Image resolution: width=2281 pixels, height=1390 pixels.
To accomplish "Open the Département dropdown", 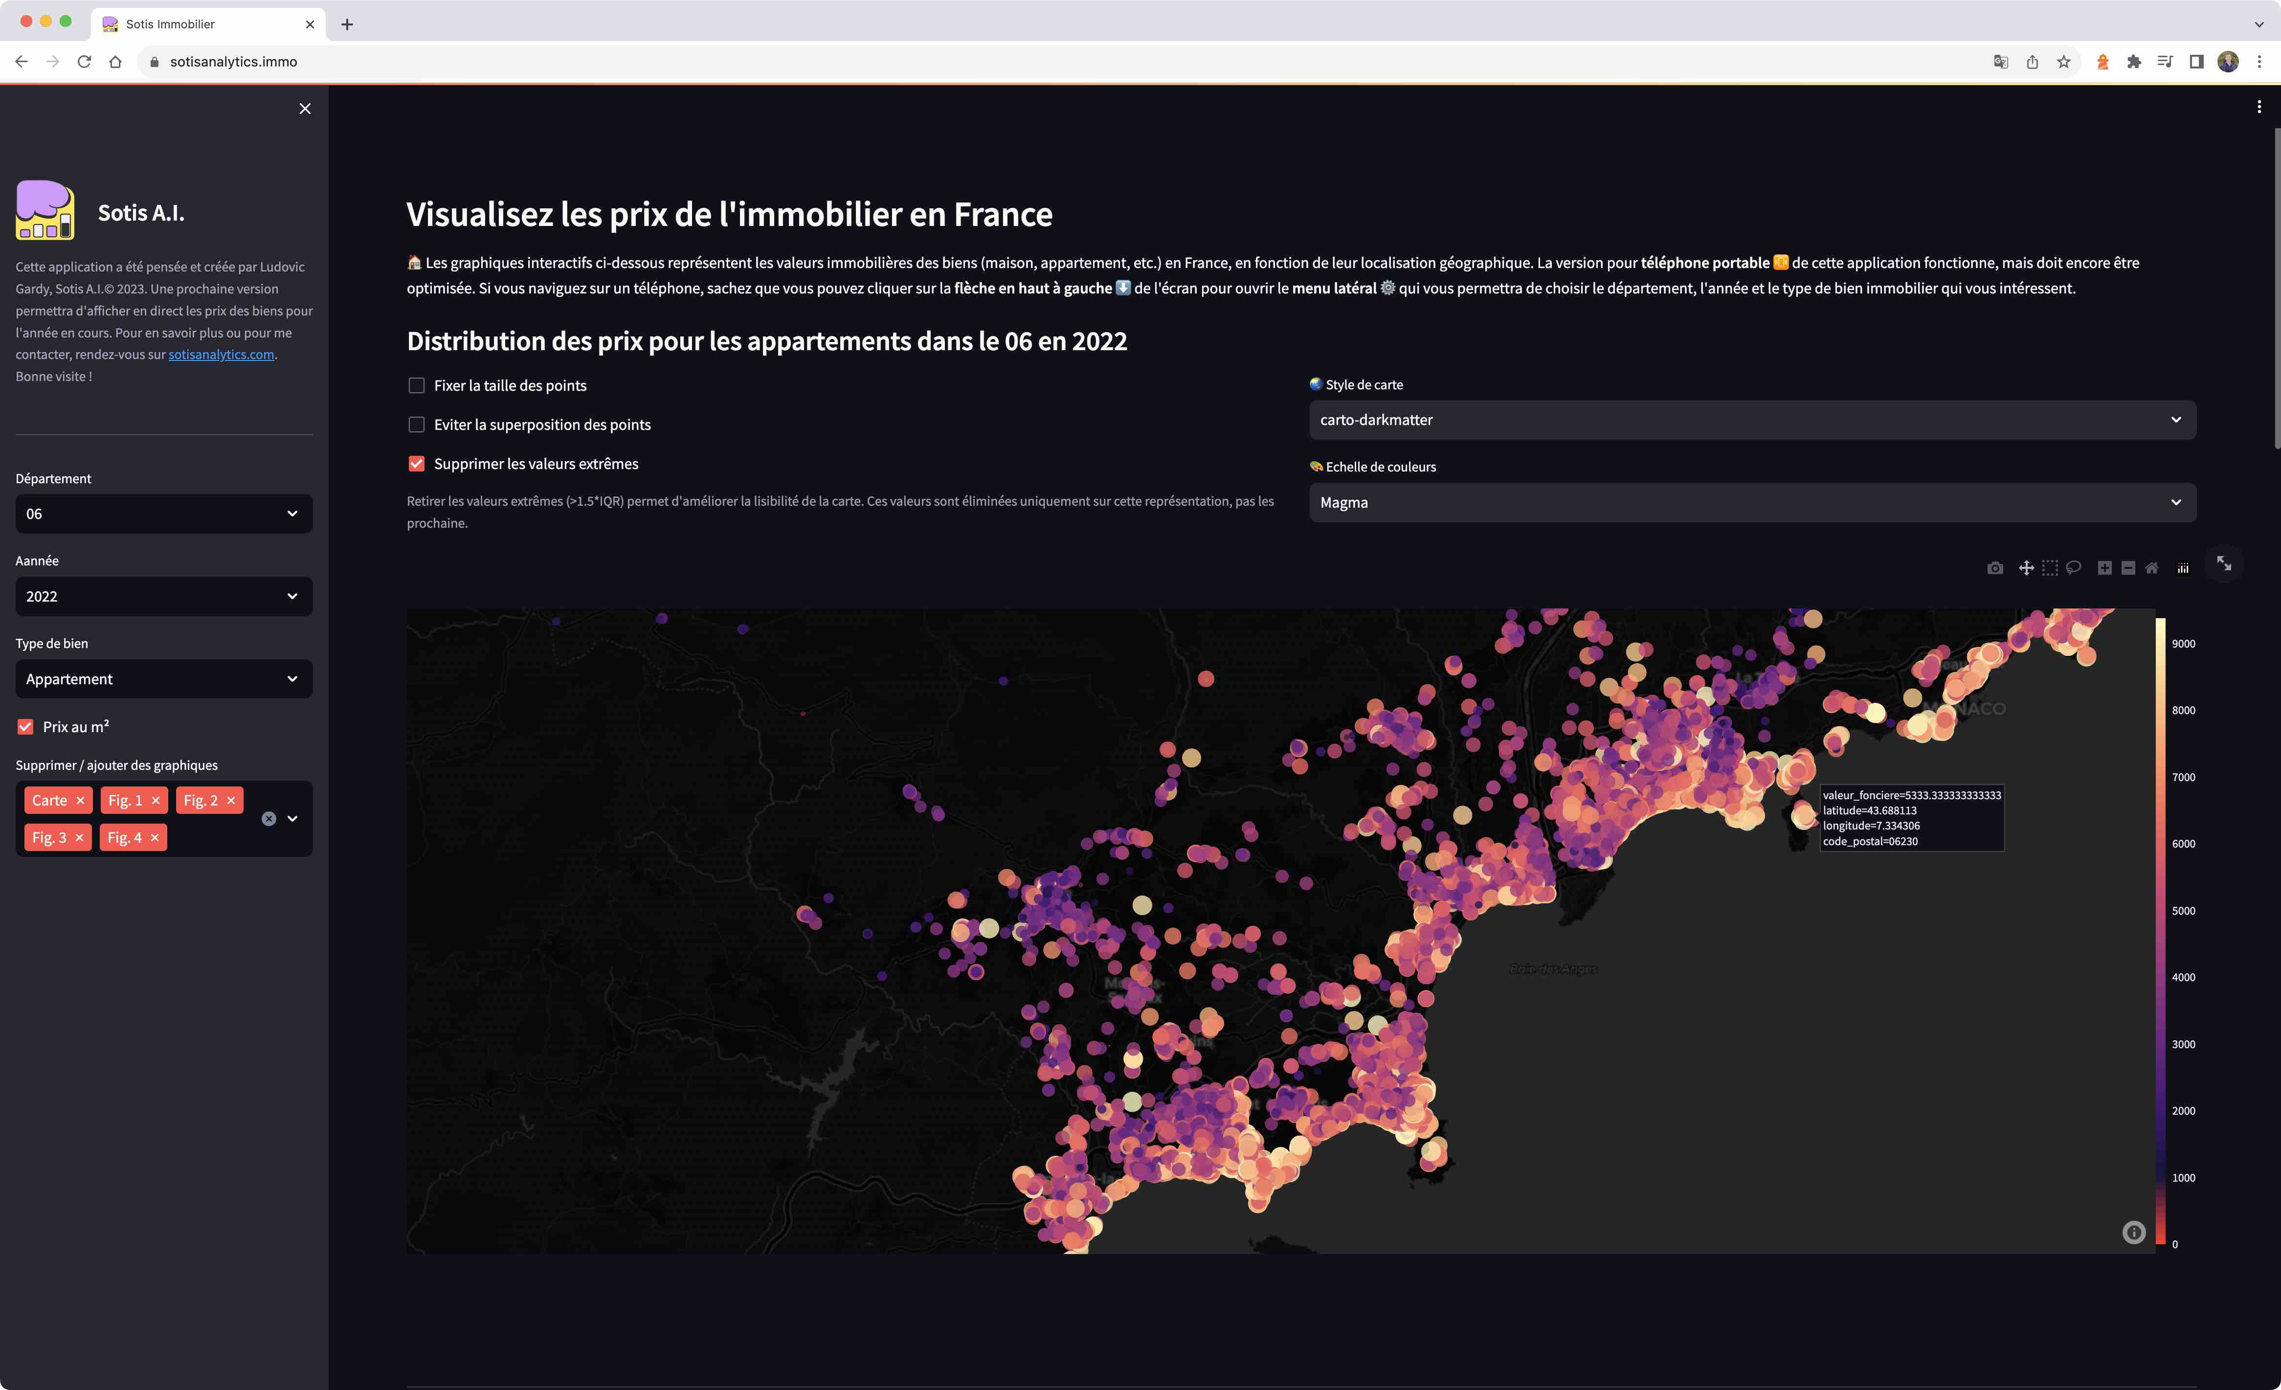I will click(163, 513).
